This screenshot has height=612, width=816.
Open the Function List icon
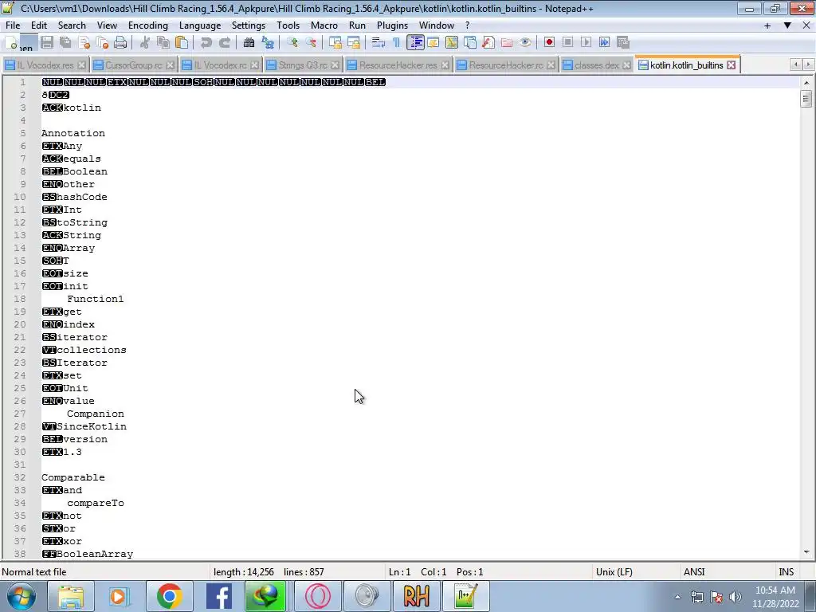click(488, 43)
